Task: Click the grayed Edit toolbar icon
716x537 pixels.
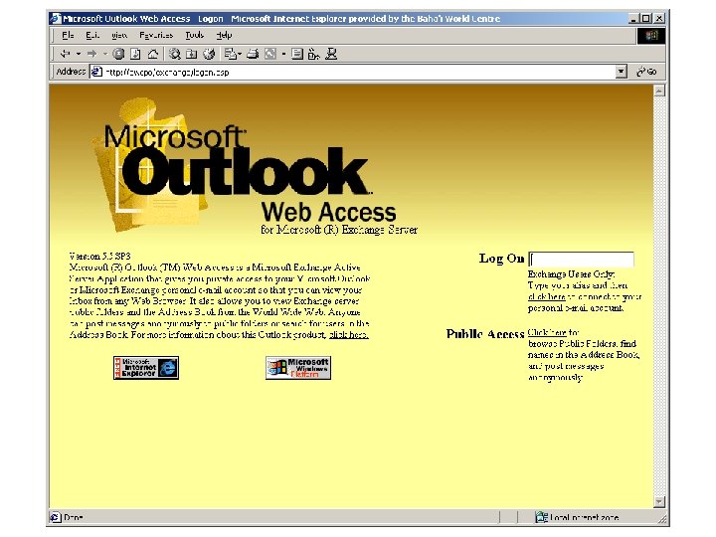Action: (270, 54)
